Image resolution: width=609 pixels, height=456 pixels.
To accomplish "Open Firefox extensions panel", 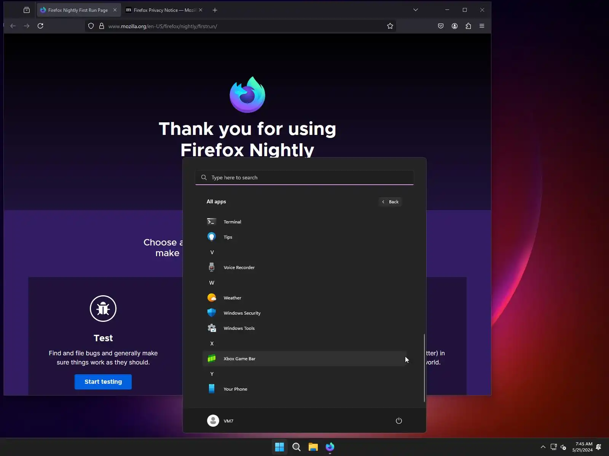I will (468, 26).
